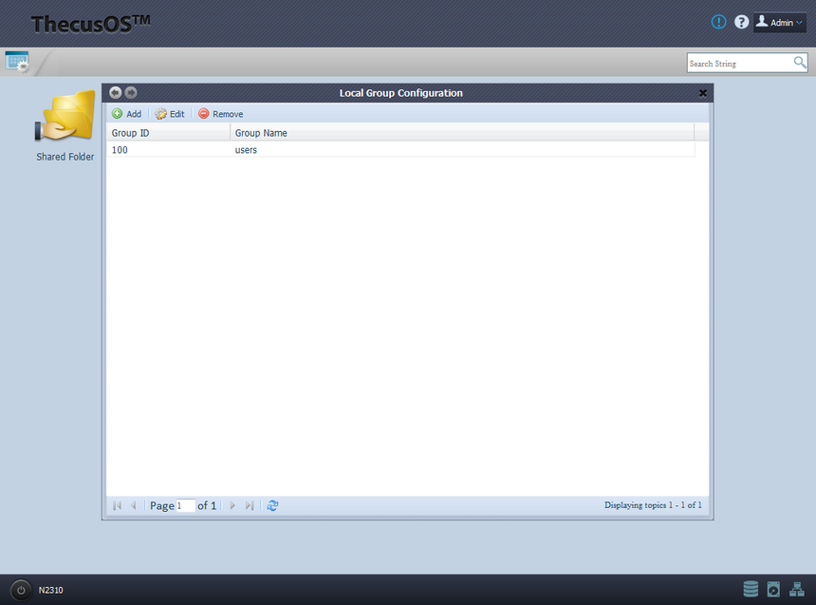Click the search magnifier icon

pos(800,63)
